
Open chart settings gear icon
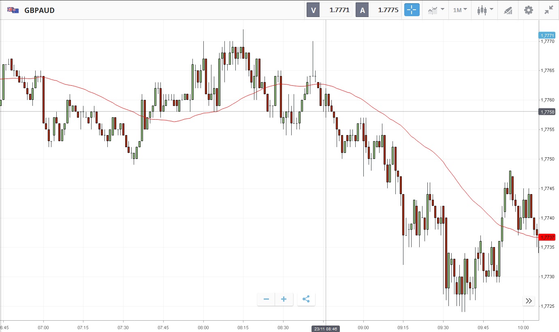(x=529, y=10)
